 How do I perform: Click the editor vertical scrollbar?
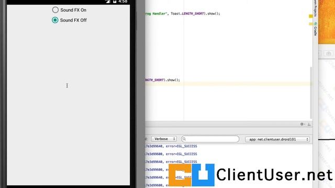[x=311, y=93]
